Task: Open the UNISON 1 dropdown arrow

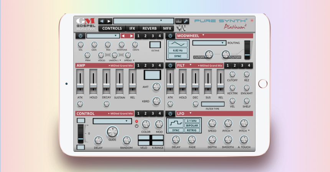Action: pyautogui.click(x=120, y=60)
